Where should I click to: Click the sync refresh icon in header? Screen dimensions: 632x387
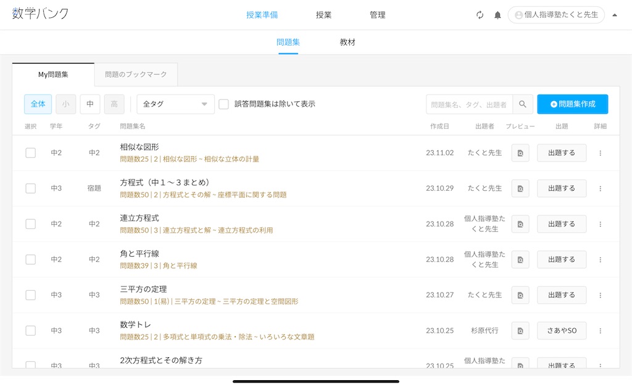tap(480, 15)
